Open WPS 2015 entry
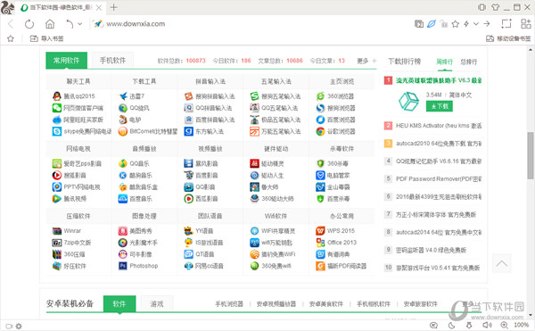Image resolution: width=535 pixels, height=331 pixels. pyautogui.click(x=341, y=231)
